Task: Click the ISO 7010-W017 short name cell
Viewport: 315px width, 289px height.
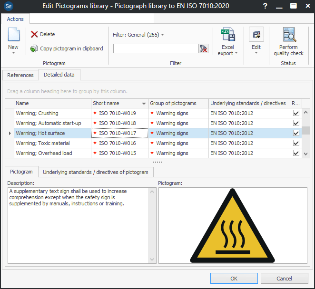Action: [120, 133]
